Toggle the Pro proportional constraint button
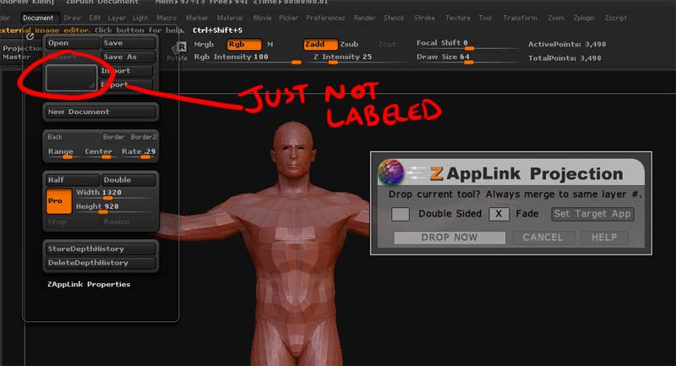The height and width of the screenshot is (366, 676). pyautogui.click(x=58, y=201)
